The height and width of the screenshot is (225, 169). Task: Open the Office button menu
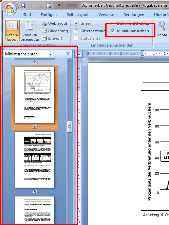tap(10, 9)
